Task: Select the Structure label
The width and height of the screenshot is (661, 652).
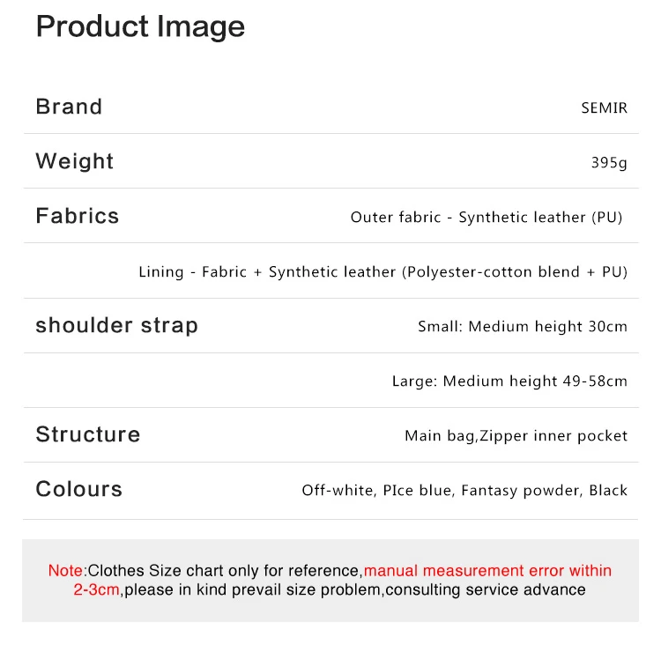Action: coord(88,434)
